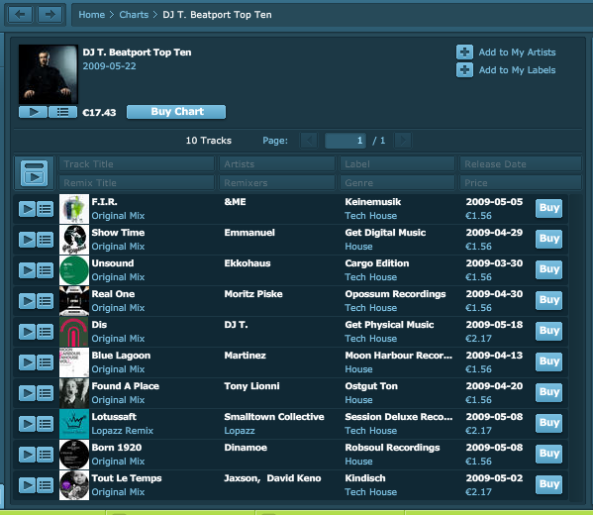Play the track F.I.R.
Viewport: 593px width, 515px height.
point(28,209)
